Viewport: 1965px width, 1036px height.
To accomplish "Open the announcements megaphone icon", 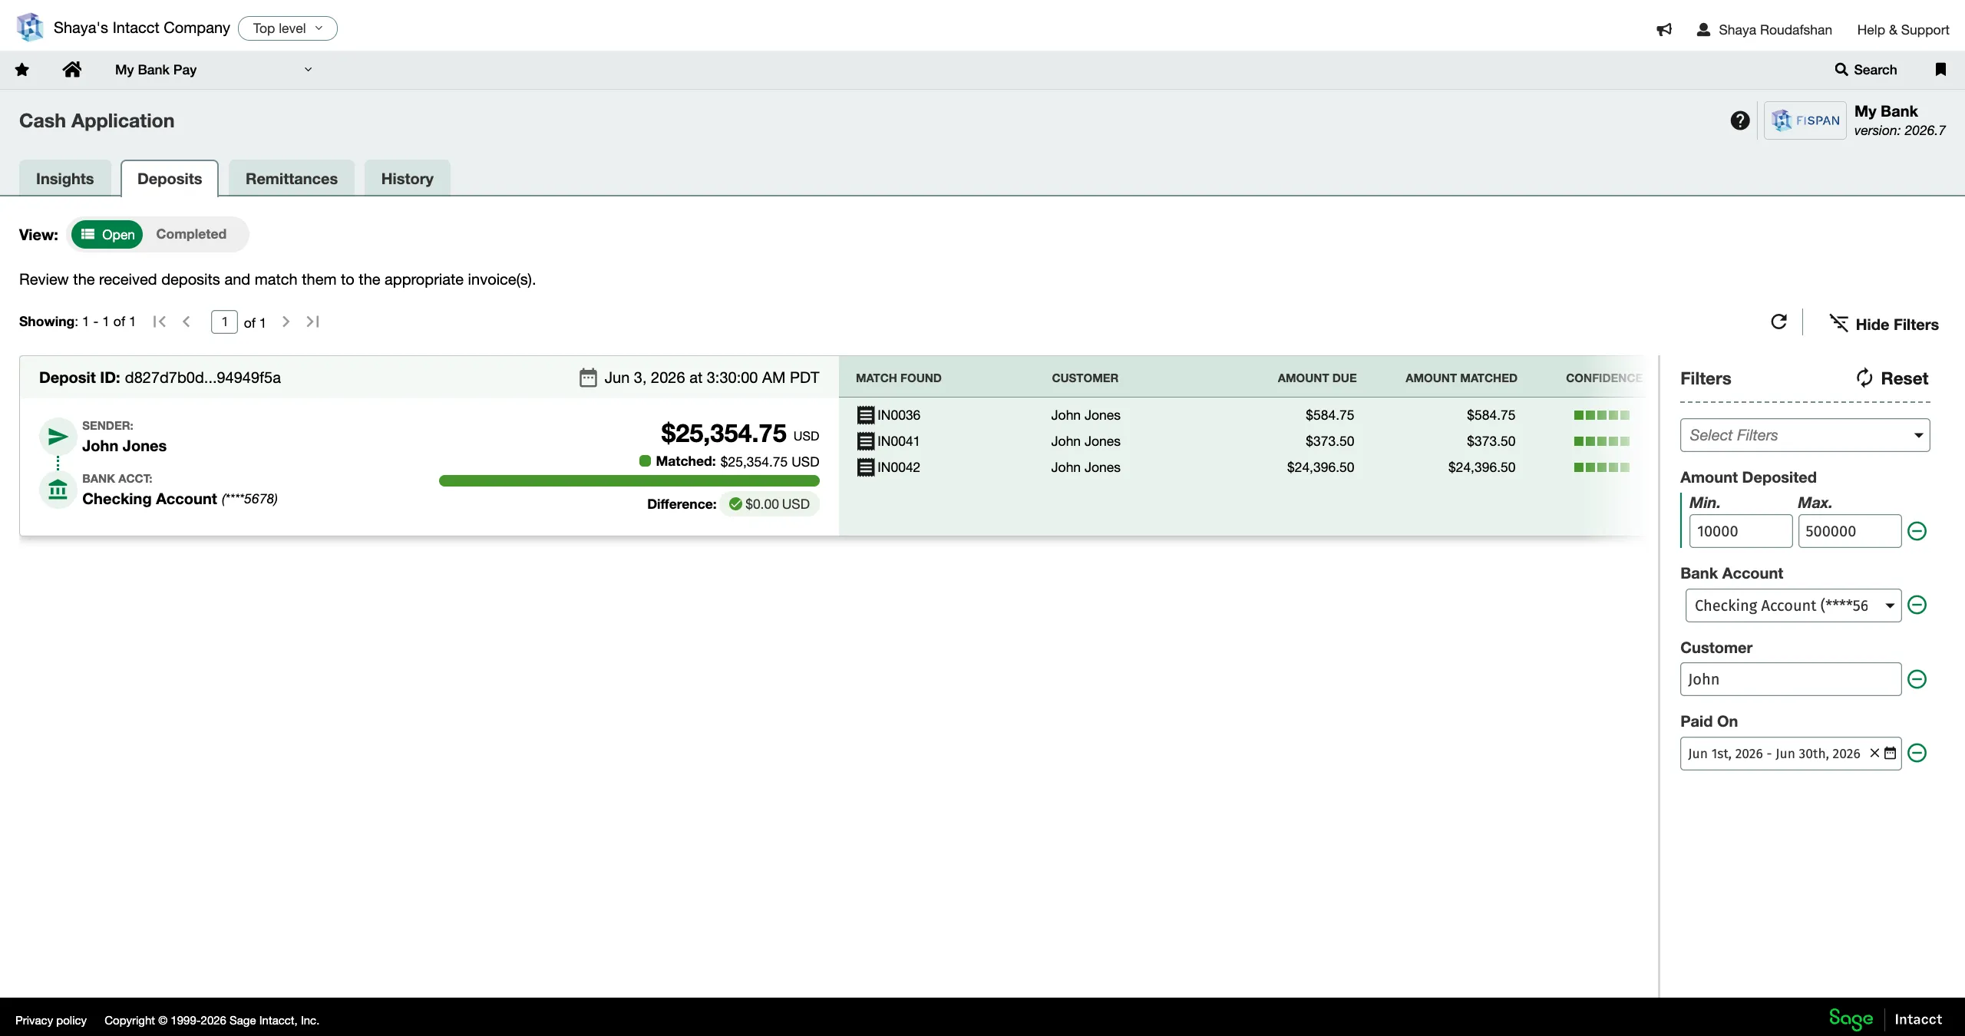I will [x=1664, y=30].
